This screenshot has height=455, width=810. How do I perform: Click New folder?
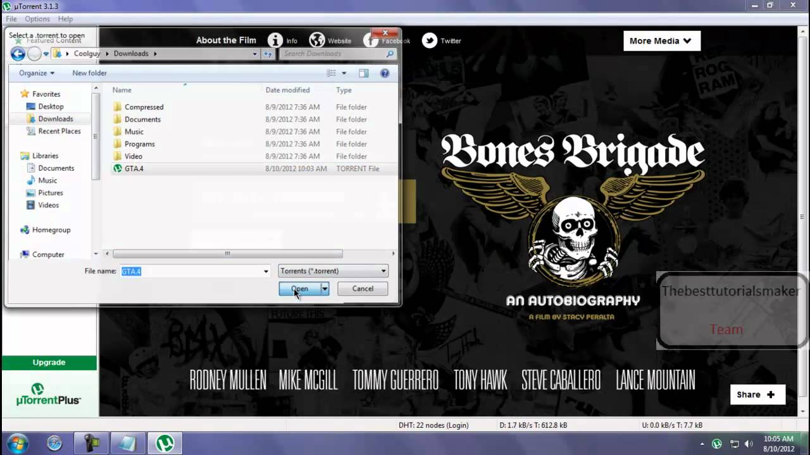pos(89,73)
